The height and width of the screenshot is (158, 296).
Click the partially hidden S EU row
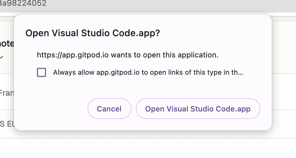pyautogui.click(x=7, y=124)
